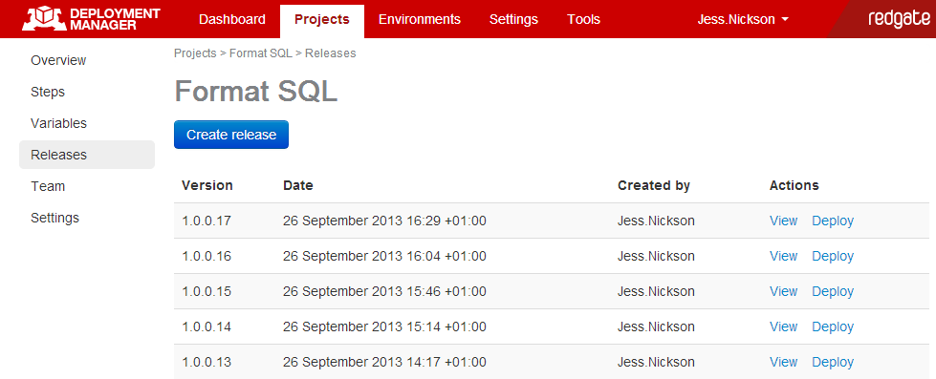The image size is (936, 379).
Task: Click version cell 1.0.0.14
Action: (207, 326)
